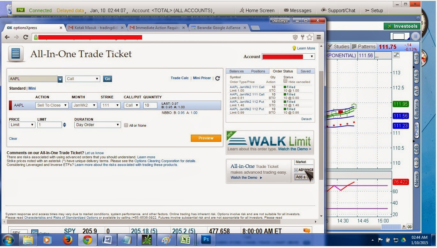Refresh quotes icon next to Mini Pricer
Screen dimensions: 437x248
click(217, 78)
